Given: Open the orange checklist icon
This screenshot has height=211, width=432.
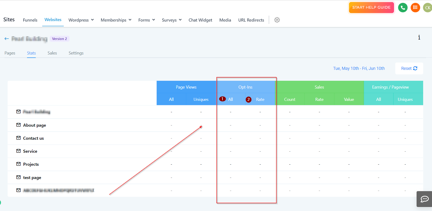Looking at the screenshot, I should point(415,8).
